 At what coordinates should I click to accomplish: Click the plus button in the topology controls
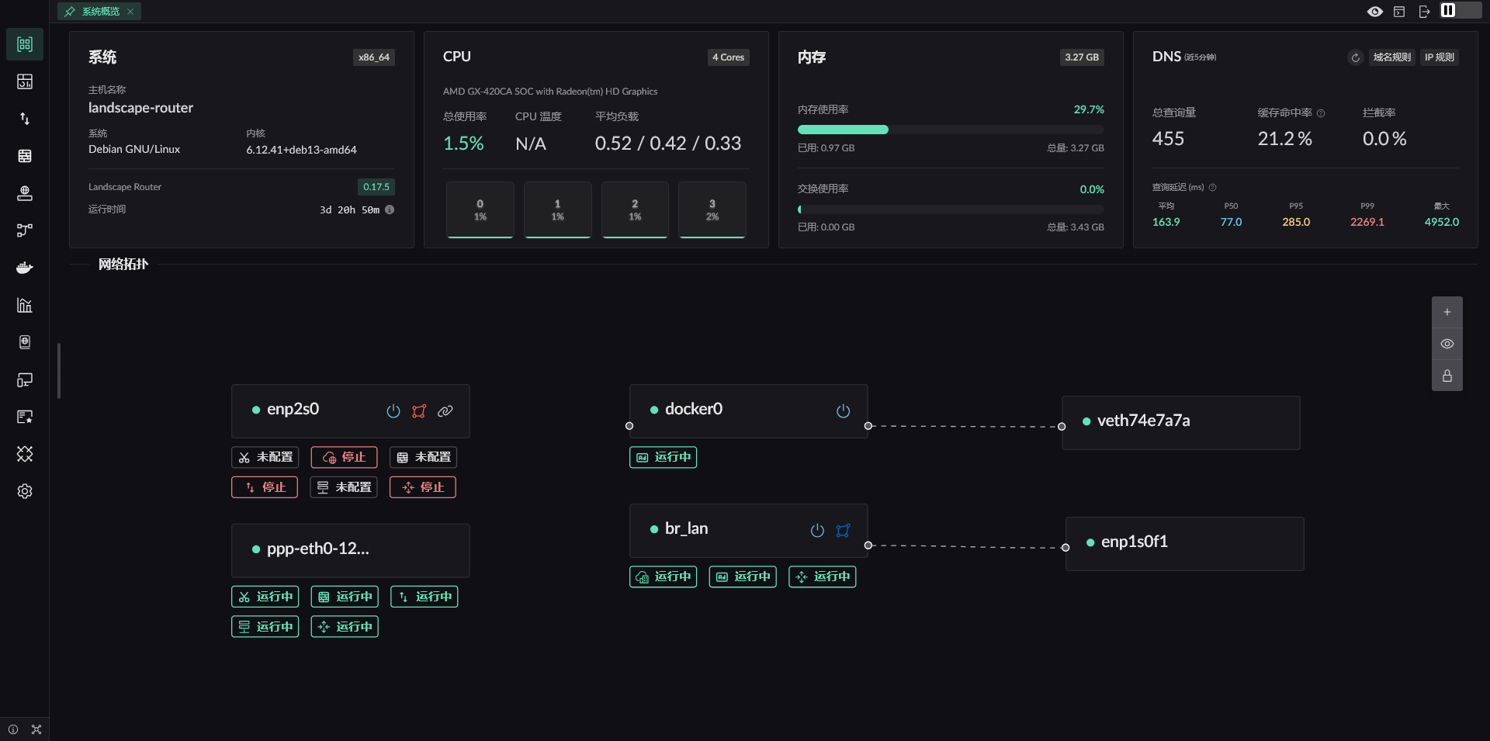(1447, 312)
